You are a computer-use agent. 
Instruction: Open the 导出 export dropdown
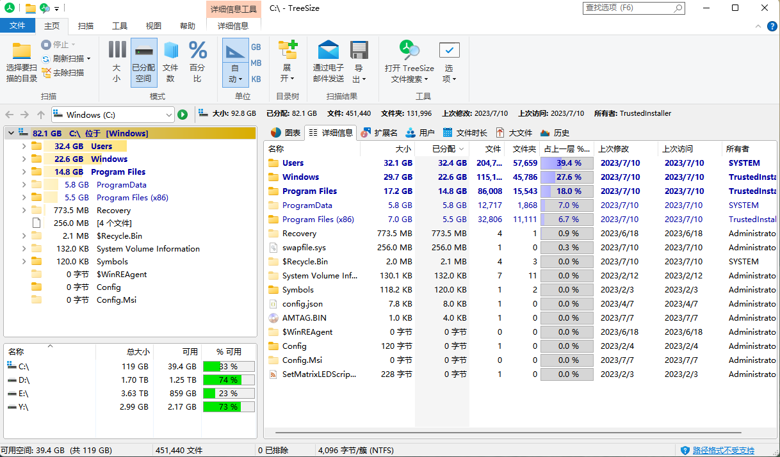coord(359,61)
